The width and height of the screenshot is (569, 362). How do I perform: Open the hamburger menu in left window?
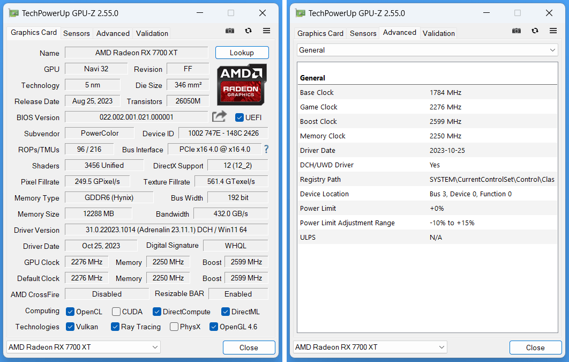(x=266, y=31)
